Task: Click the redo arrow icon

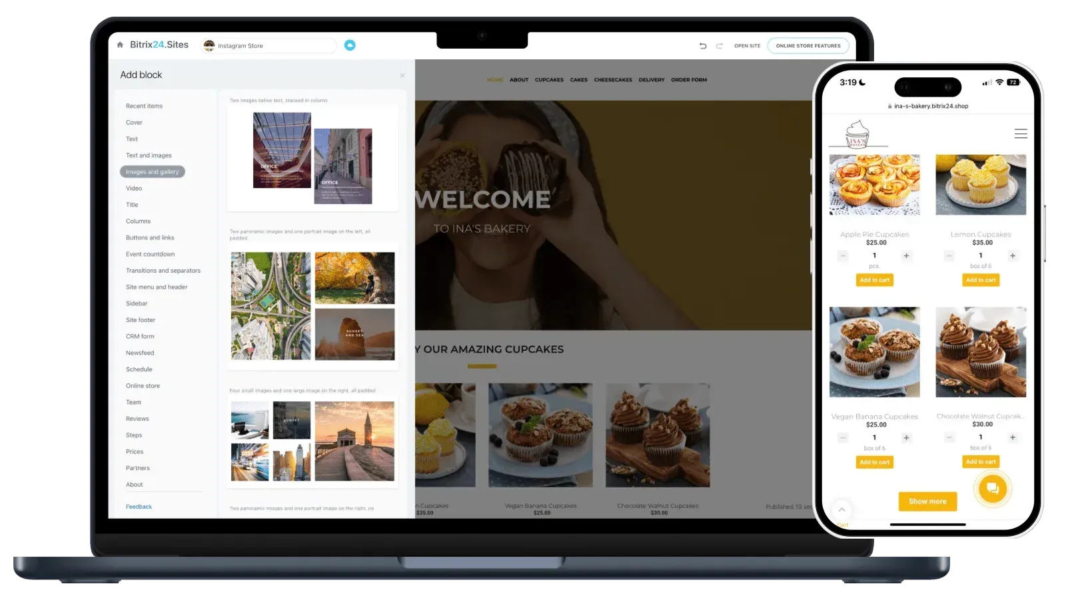Action: [720, 46]
